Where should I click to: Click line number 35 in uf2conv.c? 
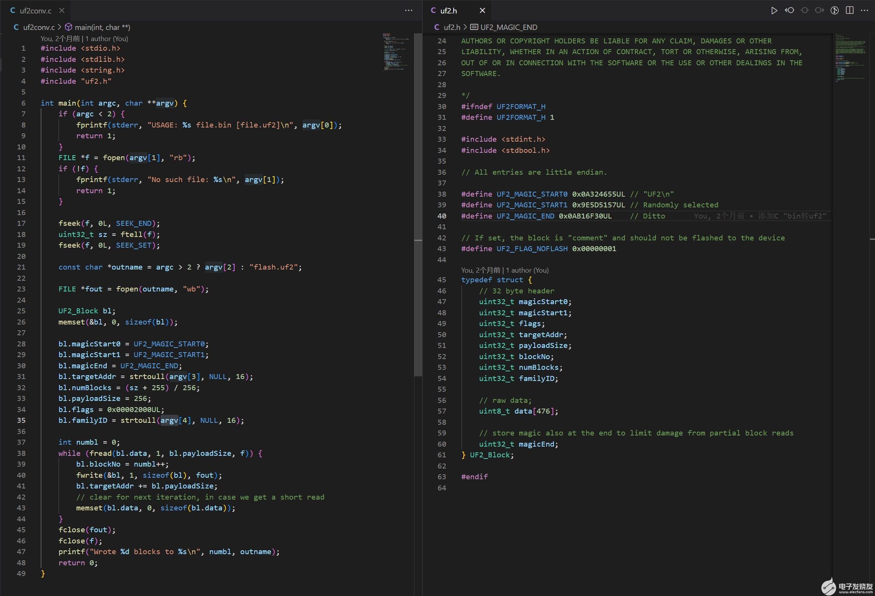pyautogui.click(x=22, y=420)
